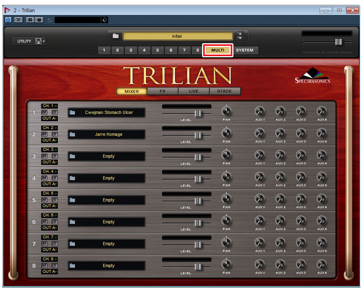Click the Spectrasonics logo
Screen dimensions: 362x295
(313, 76)
